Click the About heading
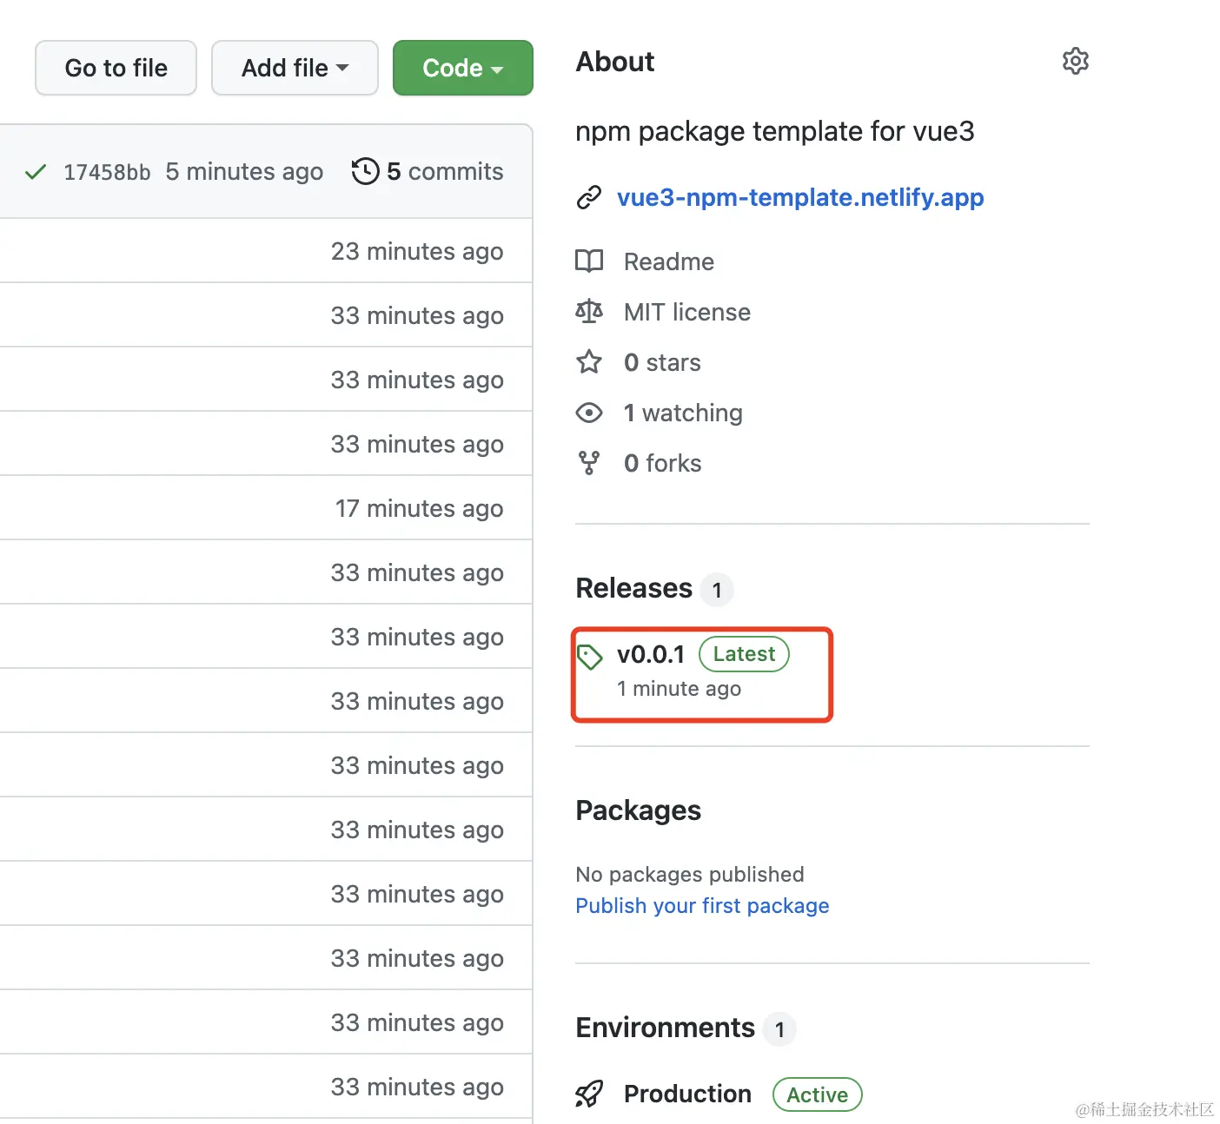The image size is (1220, 1124). click(615, 62)
